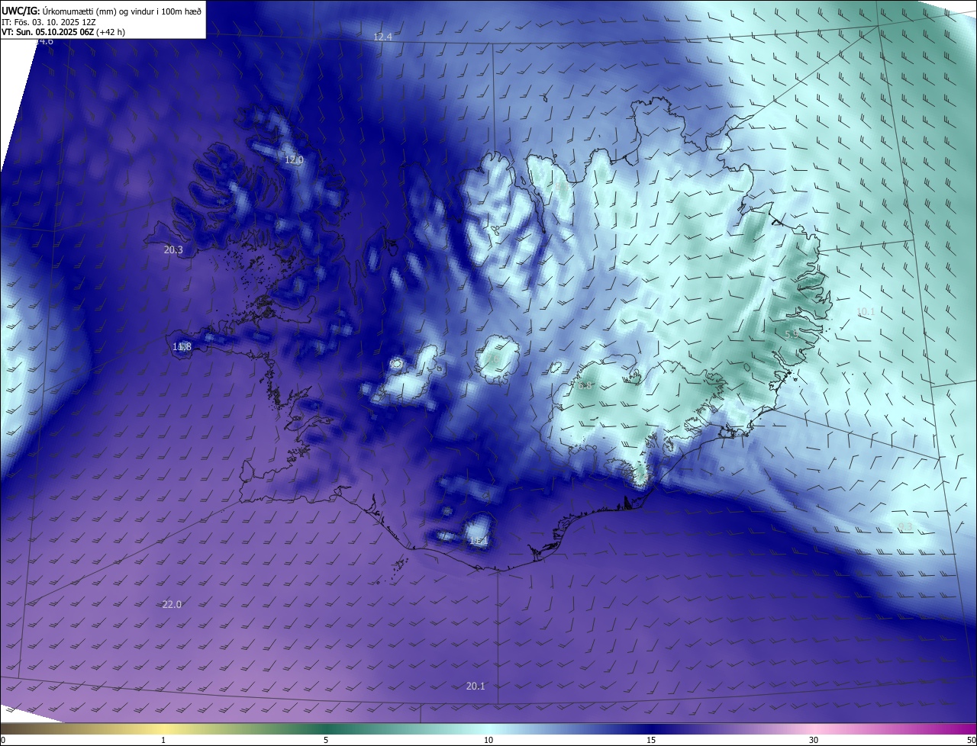This screenshot has height=746, width=977.
Task: Click the 7.6 value label on the map
Action: click(492, 359)
